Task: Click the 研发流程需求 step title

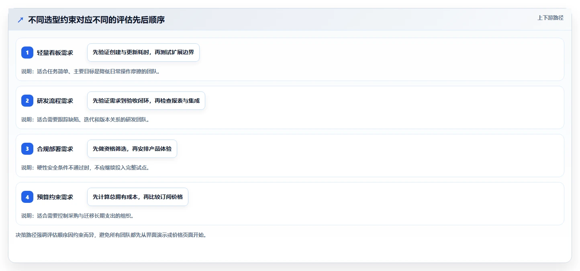Action: point(55,101)
